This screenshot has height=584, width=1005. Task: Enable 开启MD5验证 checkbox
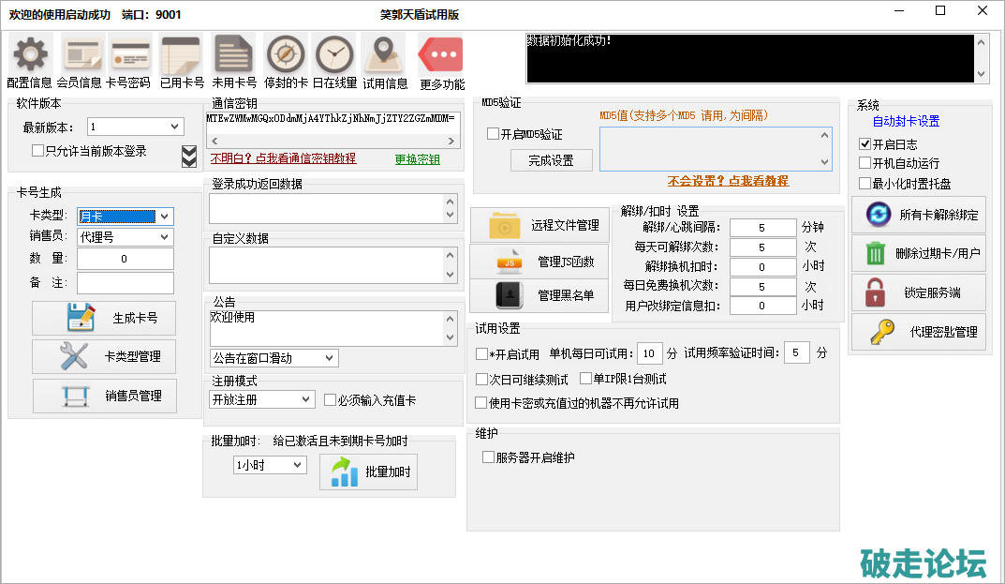(x=494, y=135)
